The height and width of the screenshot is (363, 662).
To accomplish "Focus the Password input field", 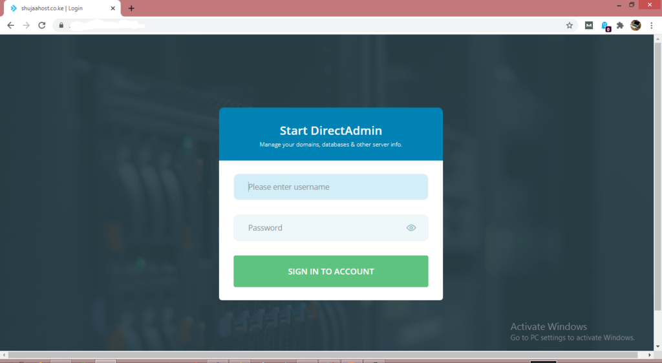I will coord(330,227).
